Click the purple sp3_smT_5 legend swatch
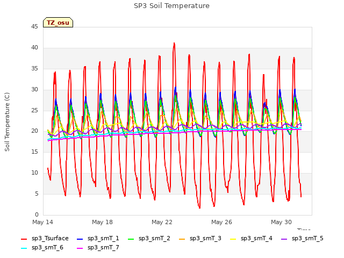 [284, 239]
